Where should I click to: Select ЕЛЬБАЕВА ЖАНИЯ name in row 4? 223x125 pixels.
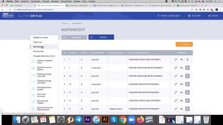coord(144,84)
